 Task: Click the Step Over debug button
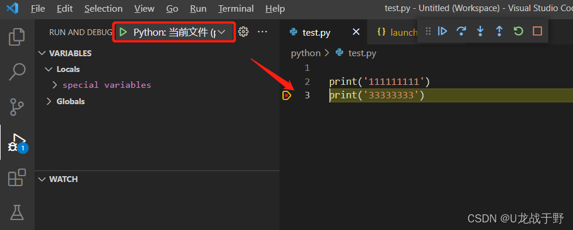coord(462,31)
